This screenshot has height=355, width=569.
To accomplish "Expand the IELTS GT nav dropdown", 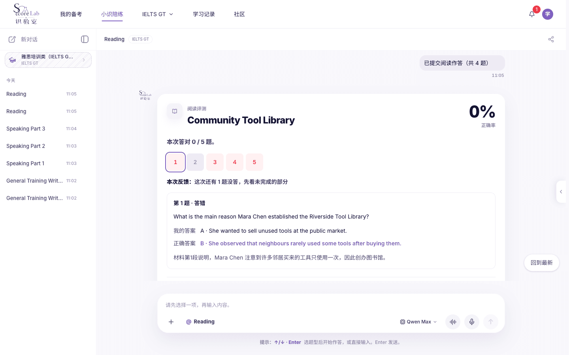I will tap(158, 14).
